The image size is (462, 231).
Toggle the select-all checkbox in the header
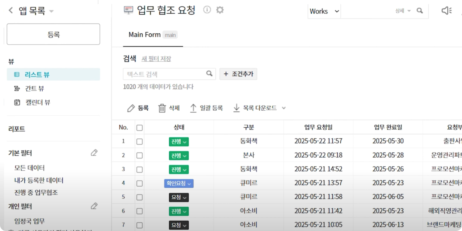click(139, 128)
